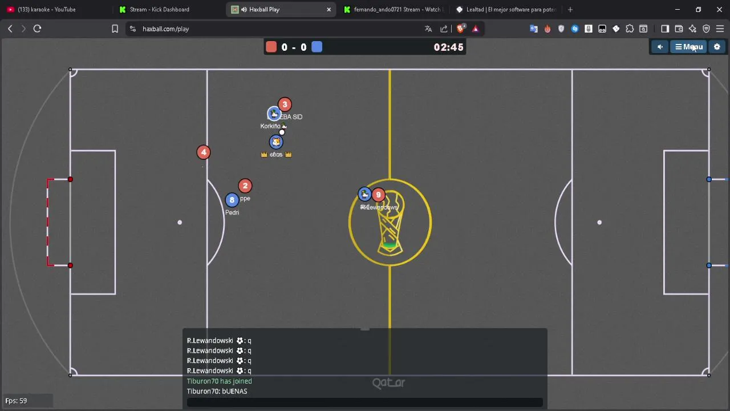Click red player number 9
Screen dimensions: 730x411
pos(378,195)
